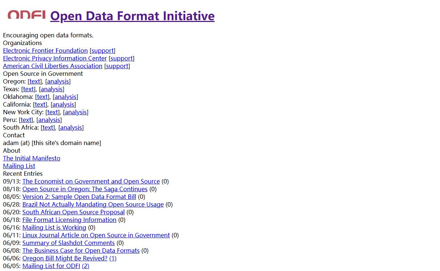The height and width of the screenshot is (271, 440).
Task: Open Mailing List is Working entry
Action: click(54, 227)
